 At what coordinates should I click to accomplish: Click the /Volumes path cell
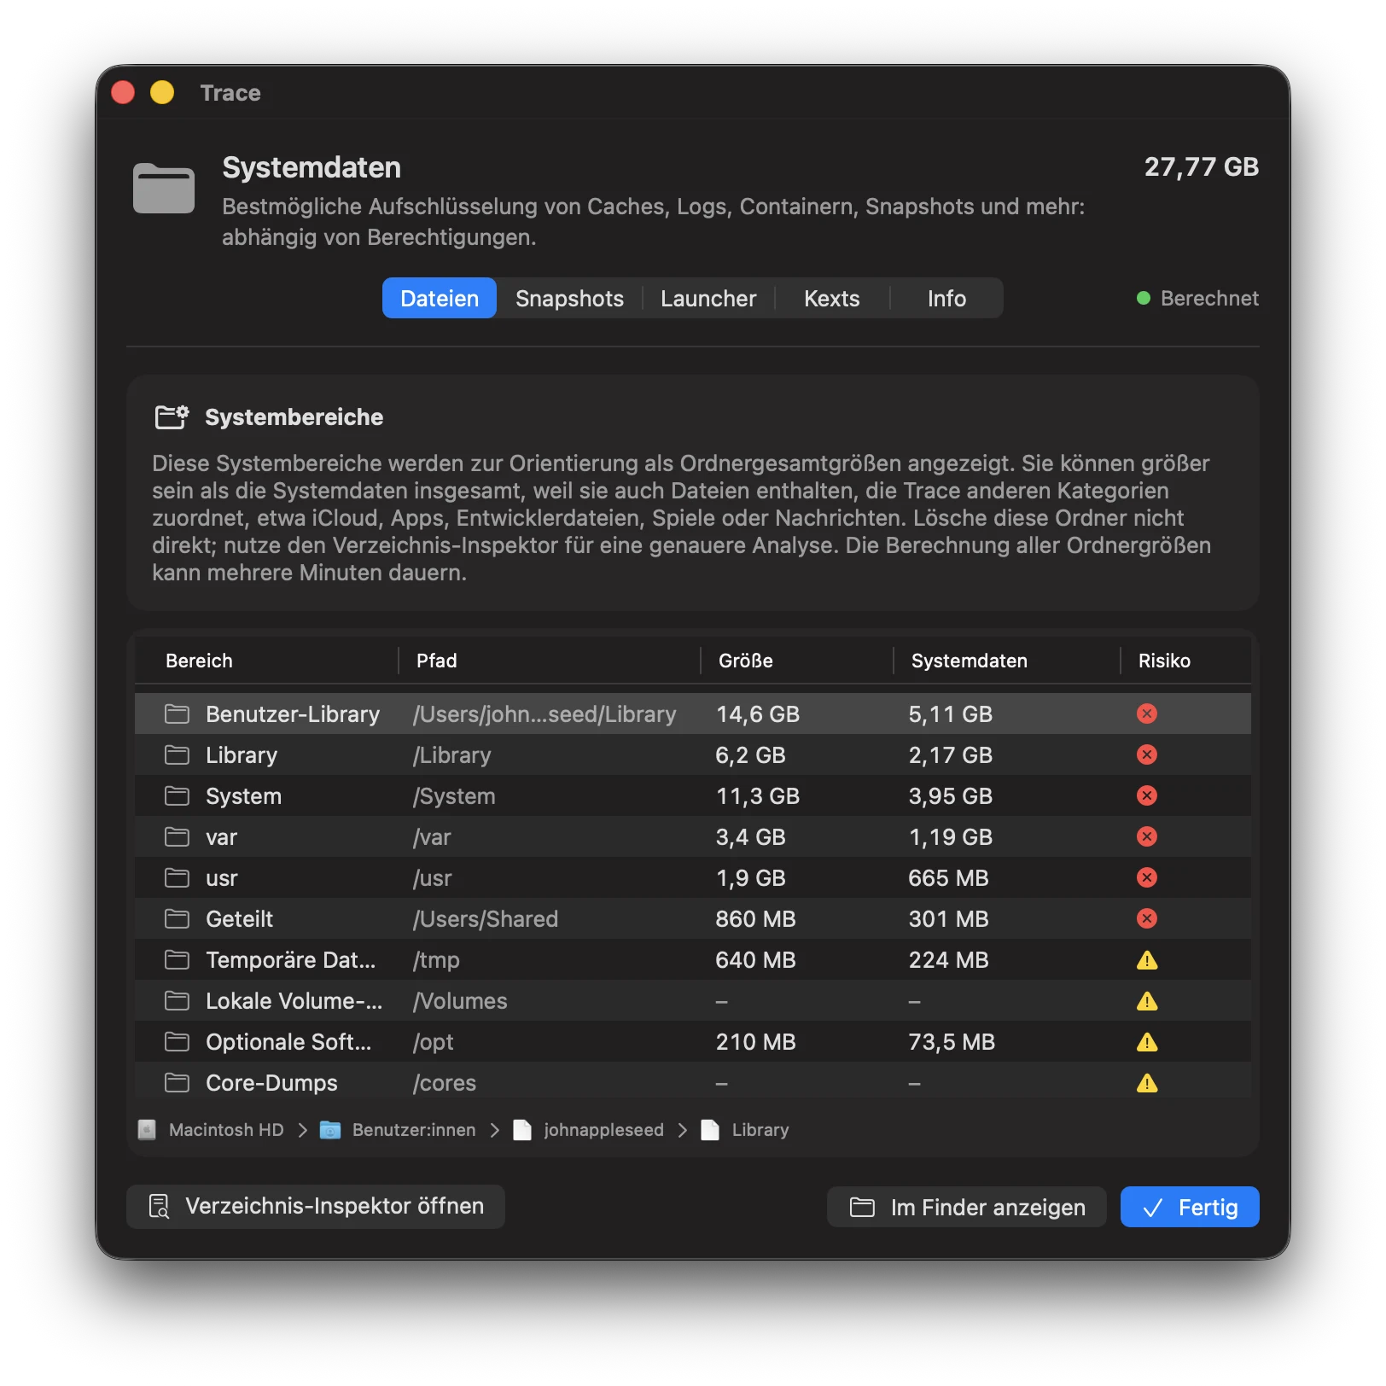(x=460, y=1001)
